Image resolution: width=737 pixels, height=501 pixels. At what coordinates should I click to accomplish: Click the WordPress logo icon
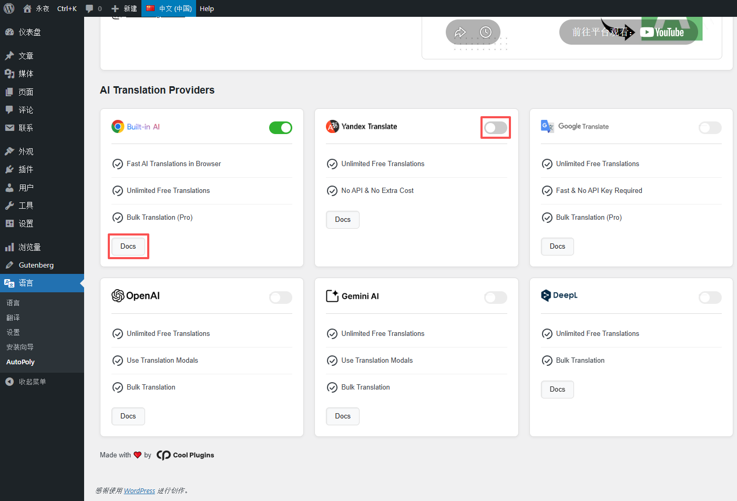(x=9, y=8)
